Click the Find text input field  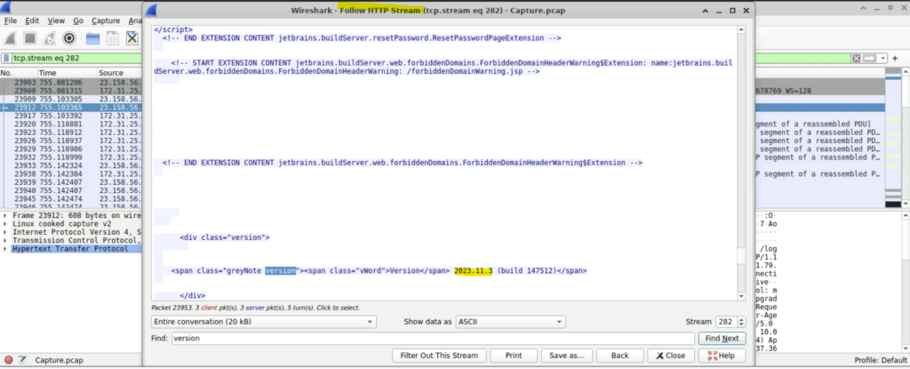431,339
